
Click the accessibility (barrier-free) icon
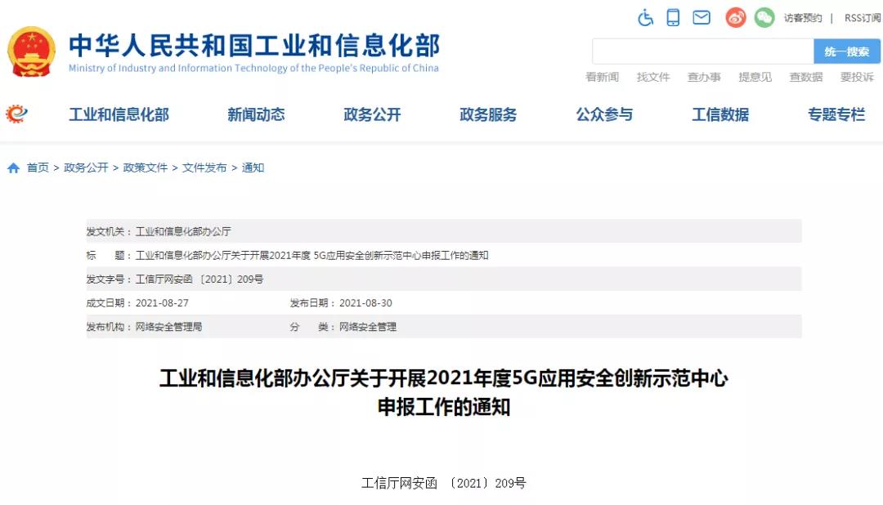click(x=645, y=17)
